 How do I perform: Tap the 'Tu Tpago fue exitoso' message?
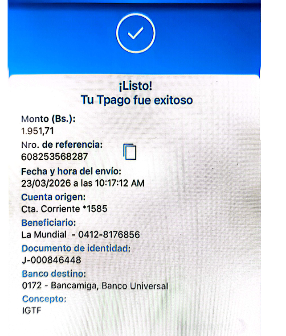(x=137, y=100)
